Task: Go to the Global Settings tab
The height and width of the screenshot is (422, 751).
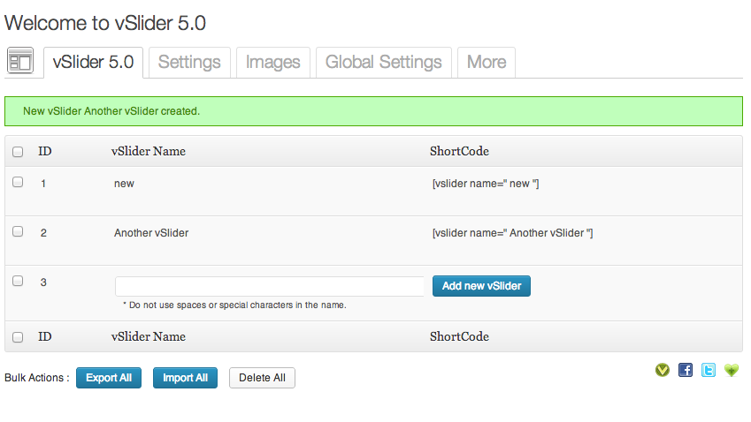Action: 384,62
